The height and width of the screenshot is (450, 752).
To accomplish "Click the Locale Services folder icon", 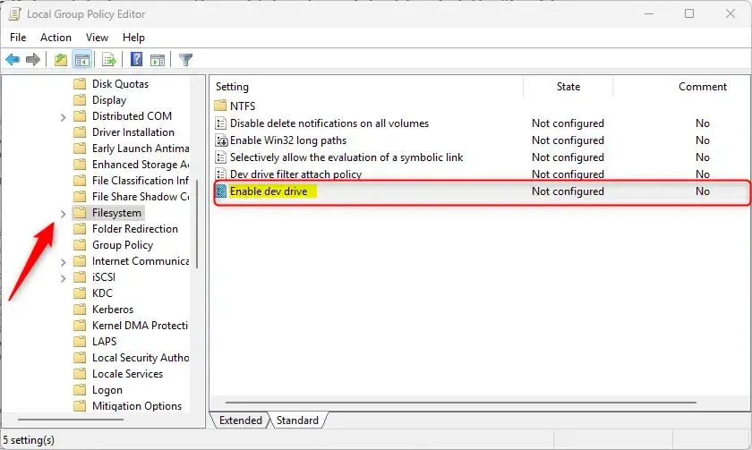I will point(80,373).
